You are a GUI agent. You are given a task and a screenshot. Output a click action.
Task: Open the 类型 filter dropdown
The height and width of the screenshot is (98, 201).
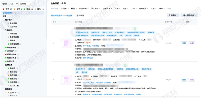pos(125,8)
